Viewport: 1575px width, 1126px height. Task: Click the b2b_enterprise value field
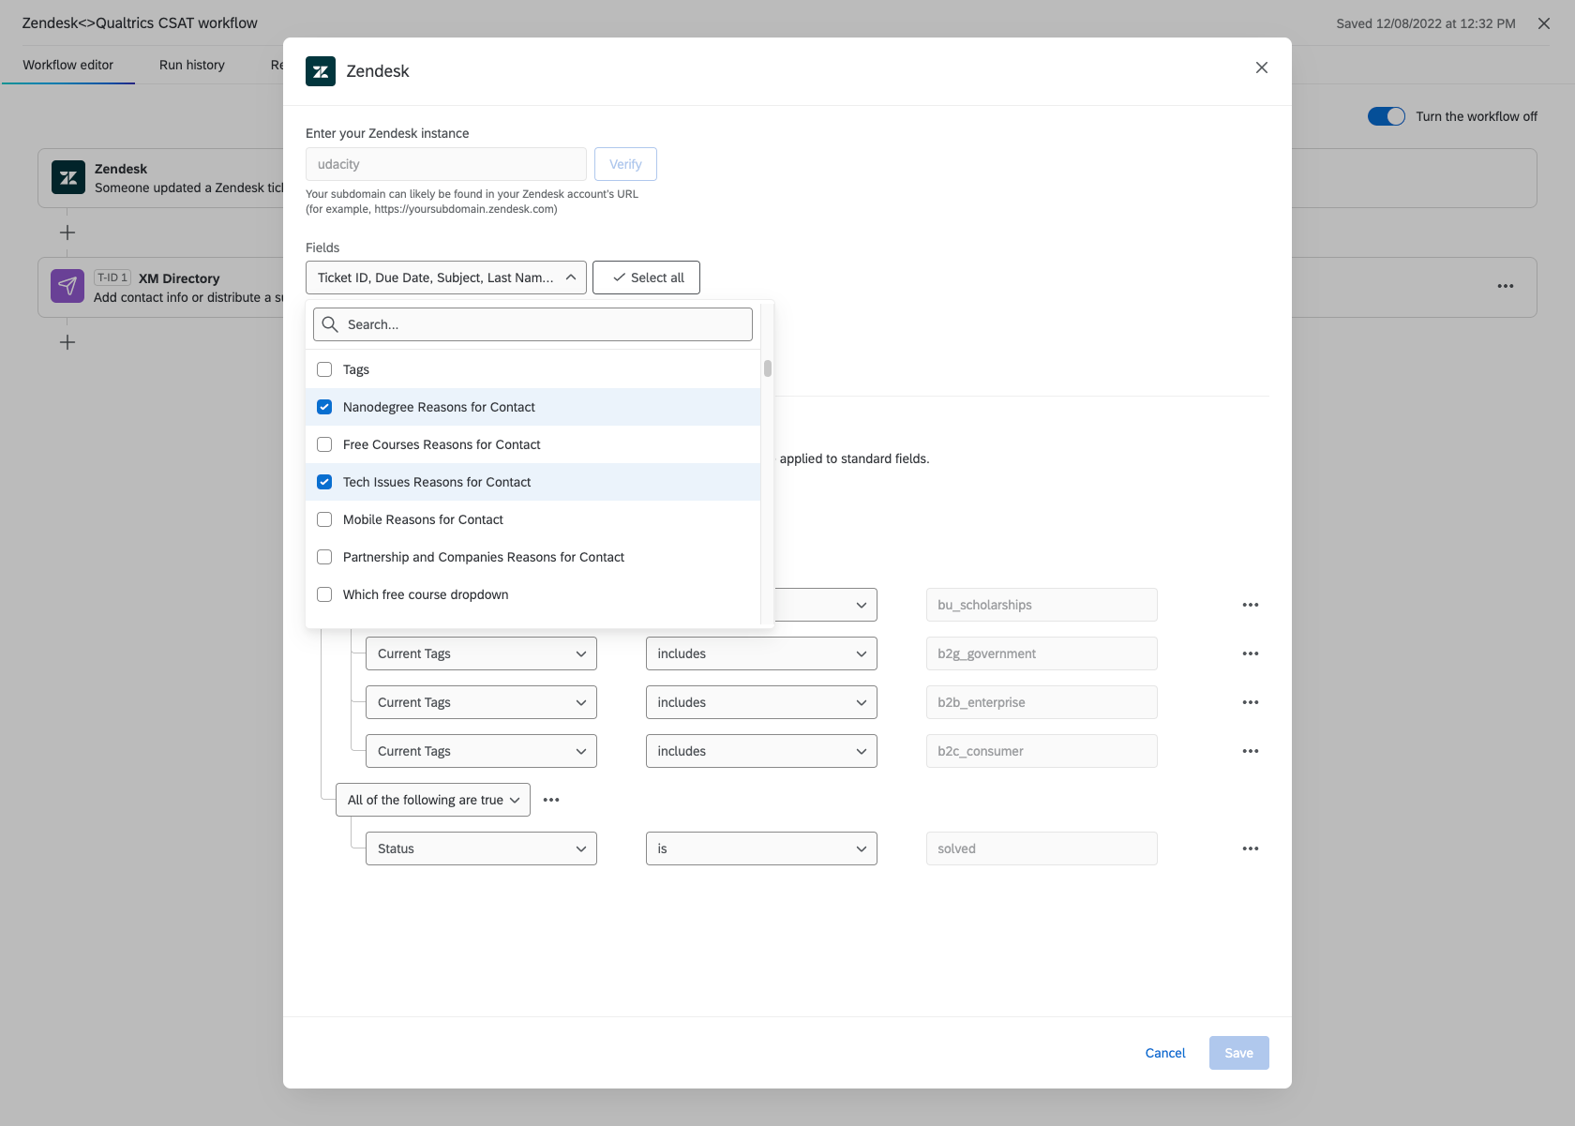1042,702
